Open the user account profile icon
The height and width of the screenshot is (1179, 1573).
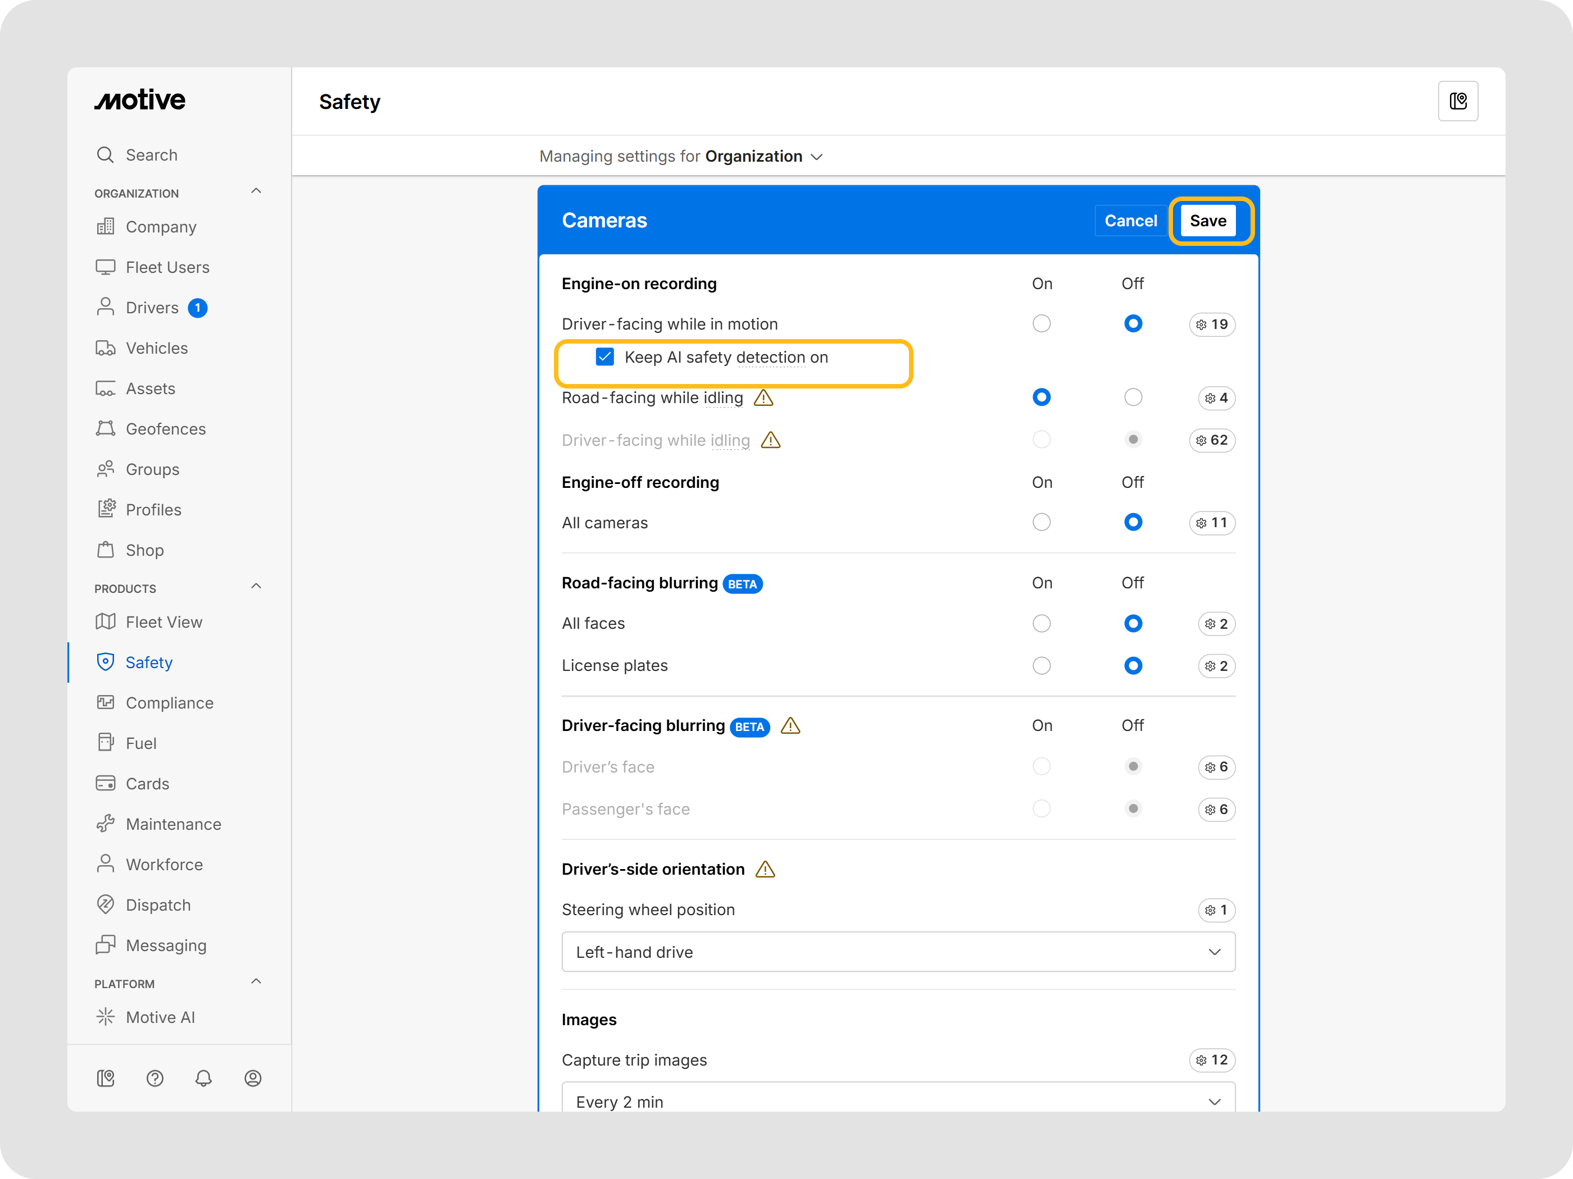coord(252,1078)
